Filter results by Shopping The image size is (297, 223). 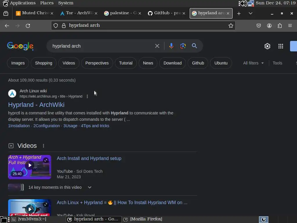tap(44, 63)
